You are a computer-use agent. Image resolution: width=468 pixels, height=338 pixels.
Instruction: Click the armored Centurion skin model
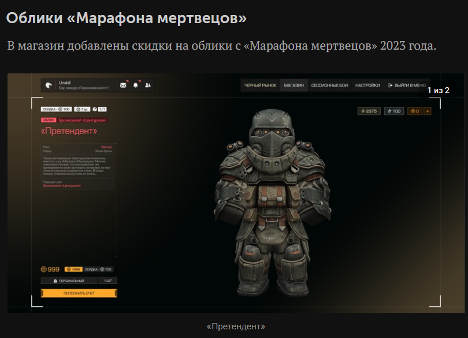point(273,203)
